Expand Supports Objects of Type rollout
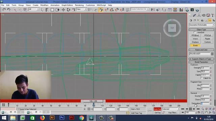Image resolution: width=216 pixels, height=121 pixels. (201, 59)
